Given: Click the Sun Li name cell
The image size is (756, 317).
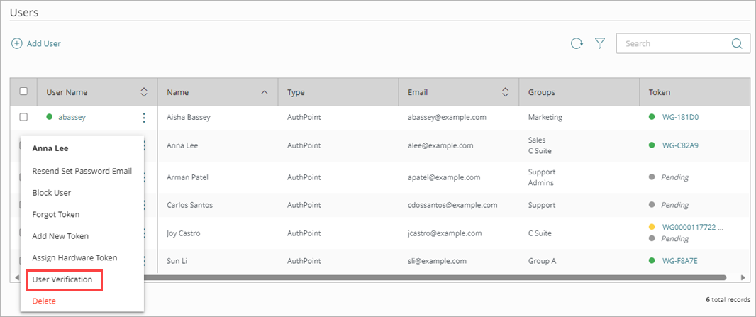Looking at the screenshot, I should 177,261.
